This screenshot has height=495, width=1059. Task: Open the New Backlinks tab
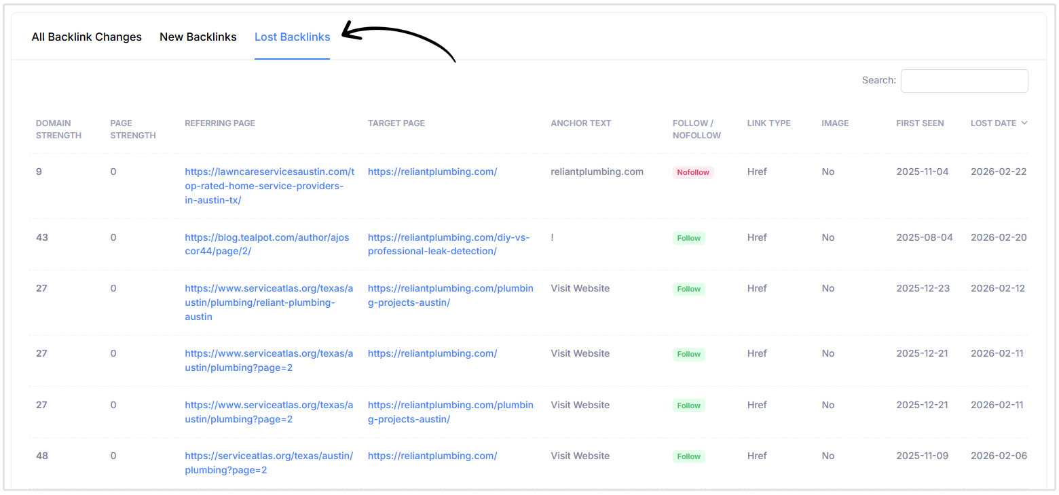coord(198,37)
